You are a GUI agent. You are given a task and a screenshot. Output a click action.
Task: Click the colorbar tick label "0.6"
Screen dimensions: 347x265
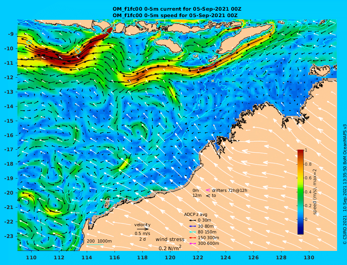click(308, 178)
